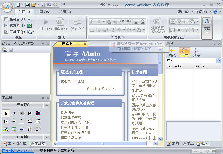Pin the 工具箱 panel

click(x=43, y=98)
